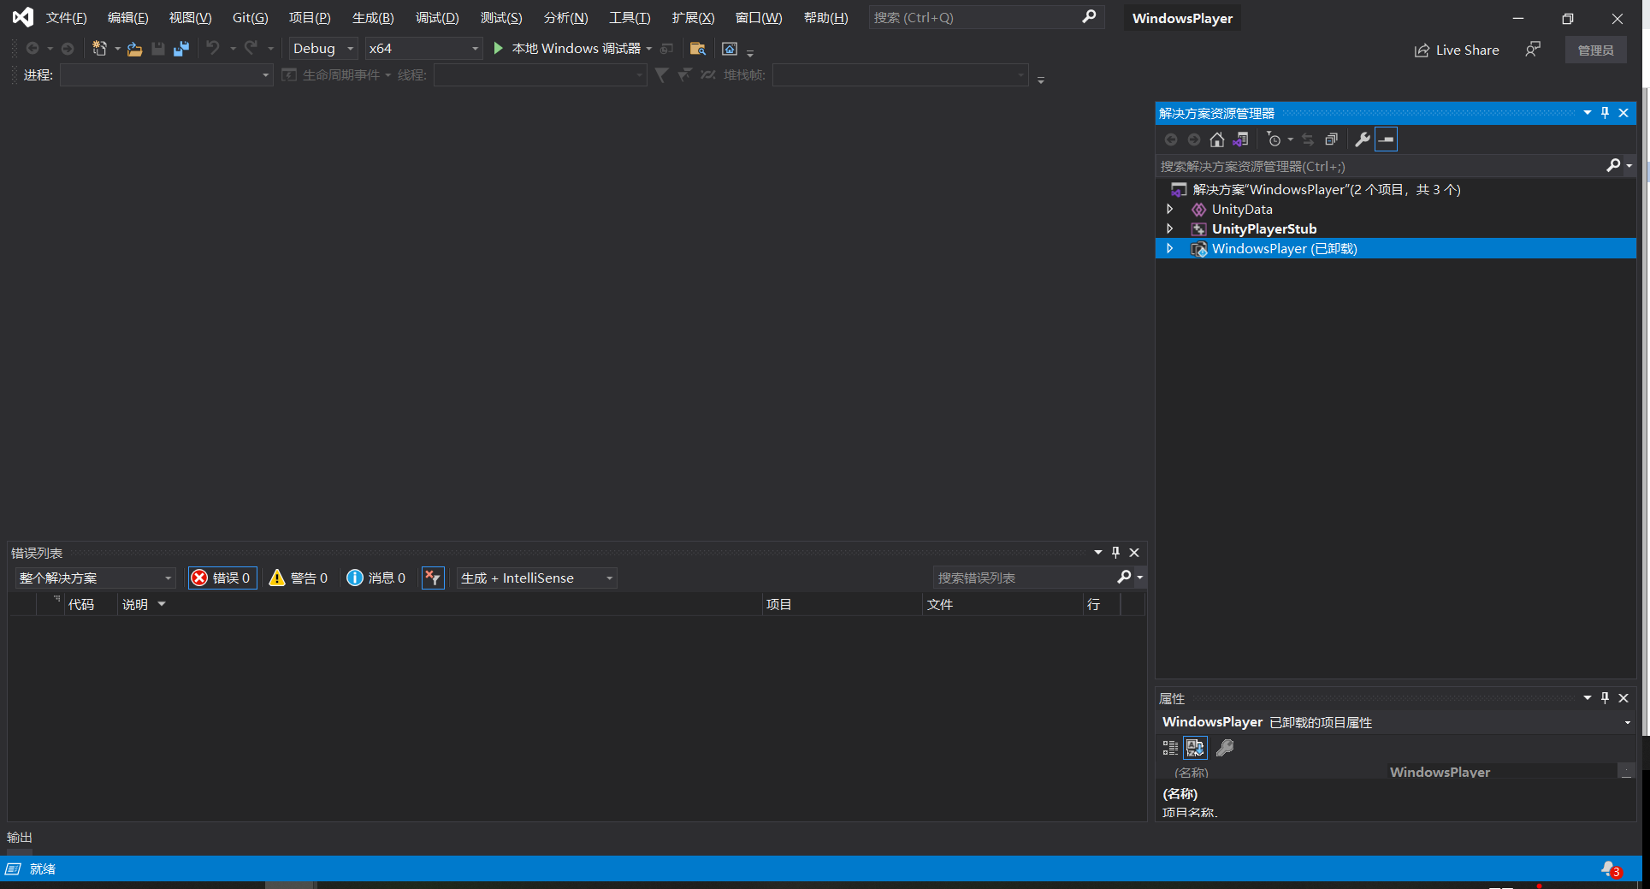The image size is (1650, 889).
Task: Click the error list search magnifier icon
Action: tap(1124, 578)
